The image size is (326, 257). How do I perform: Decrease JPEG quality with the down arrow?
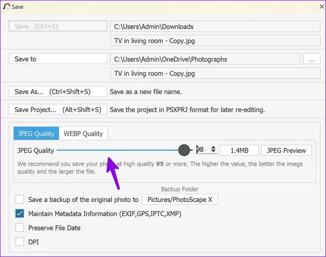213,151
